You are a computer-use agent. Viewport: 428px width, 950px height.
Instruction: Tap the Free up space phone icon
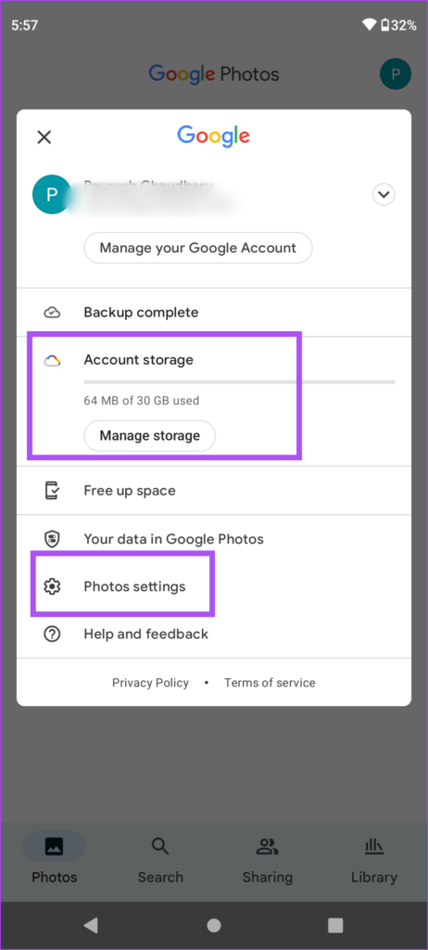tap(53, 491)
